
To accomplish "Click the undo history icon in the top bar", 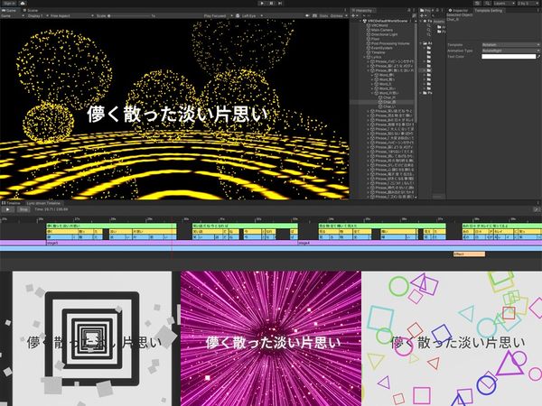I will [x=477, y=3].
